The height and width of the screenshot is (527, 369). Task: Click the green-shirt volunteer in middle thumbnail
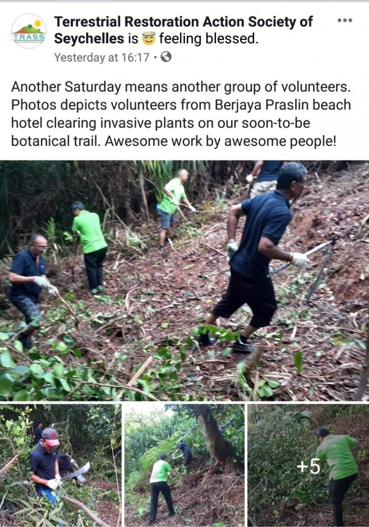161,487
